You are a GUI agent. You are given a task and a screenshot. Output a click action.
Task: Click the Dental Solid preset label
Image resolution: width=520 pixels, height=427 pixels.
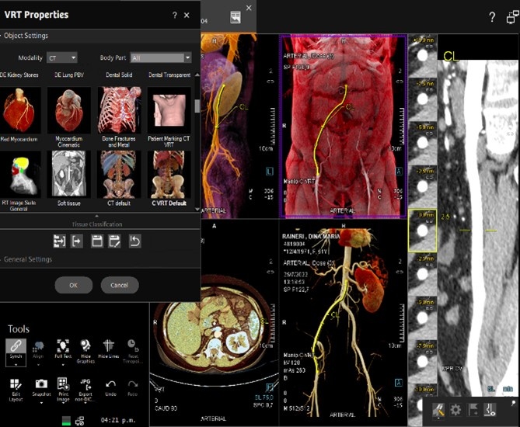[x=119, y=75]
